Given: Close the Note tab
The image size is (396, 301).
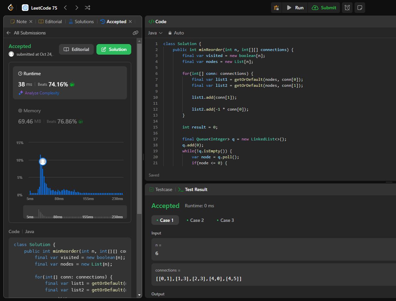Looking at the screenshot, I should click(x=31, y=22).
